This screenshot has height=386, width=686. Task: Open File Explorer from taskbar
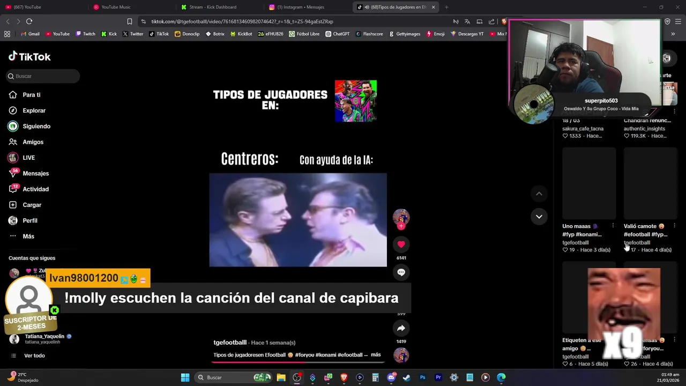281,377
